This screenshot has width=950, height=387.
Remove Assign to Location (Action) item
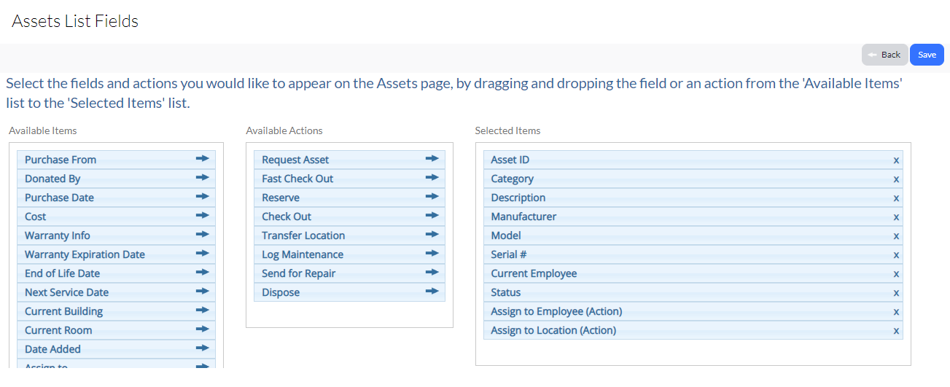[x=896, y=331]
